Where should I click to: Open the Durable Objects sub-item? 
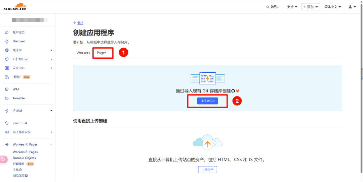coord(24,158)
